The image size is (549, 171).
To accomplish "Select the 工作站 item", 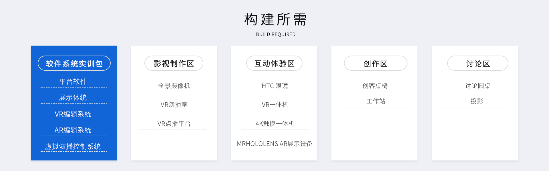I will click(376, 101).
